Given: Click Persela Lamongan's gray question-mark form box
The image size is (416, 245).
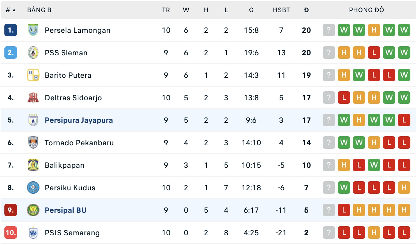Looking at the screenshot, I should [x=329, y=30].
